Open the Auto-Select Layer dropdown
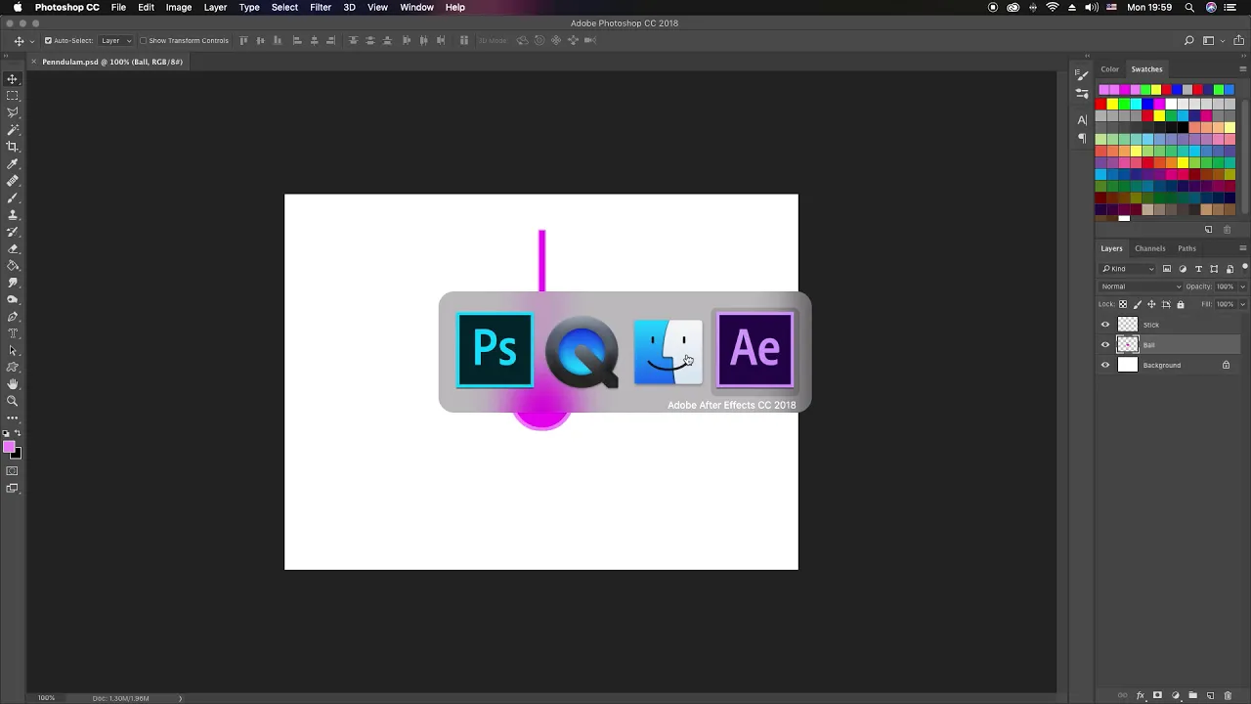1251x704 pixels. click(x=115, y=40)
